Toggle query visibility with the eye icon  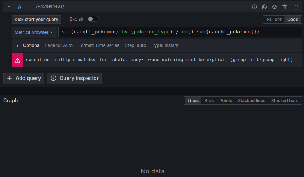(274, 7)
